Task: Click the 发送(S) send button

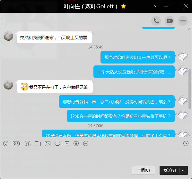Action: [170, 170]
